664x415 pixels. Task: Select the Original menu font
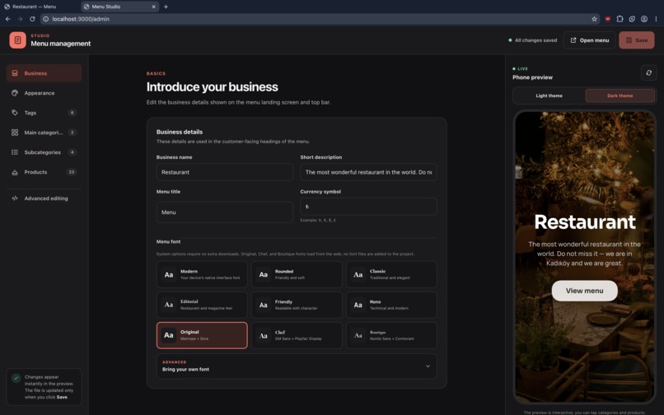[202, 335]
